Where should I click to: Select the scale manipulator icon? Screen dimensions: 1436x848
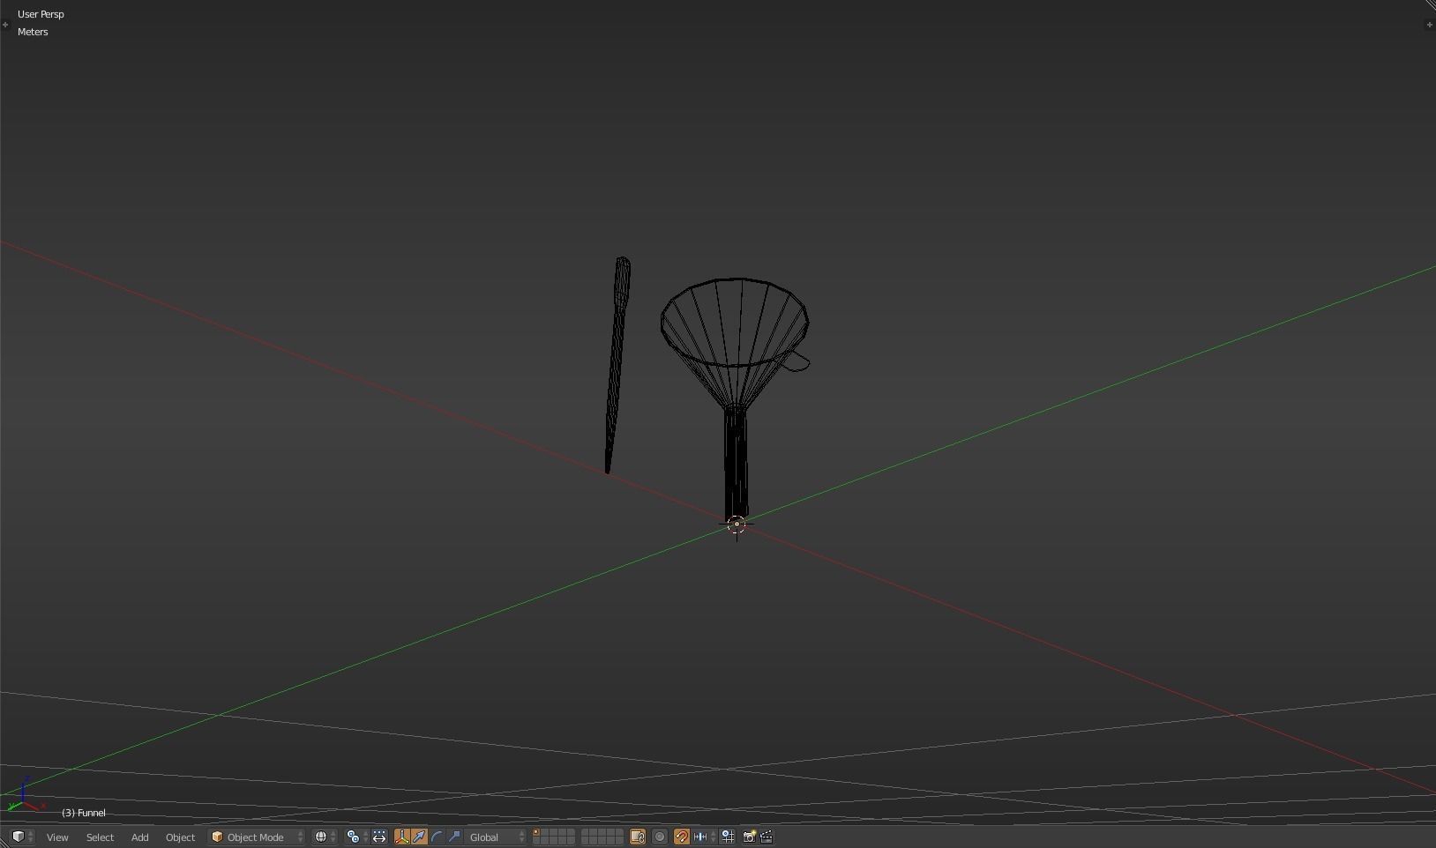(454, 837)
